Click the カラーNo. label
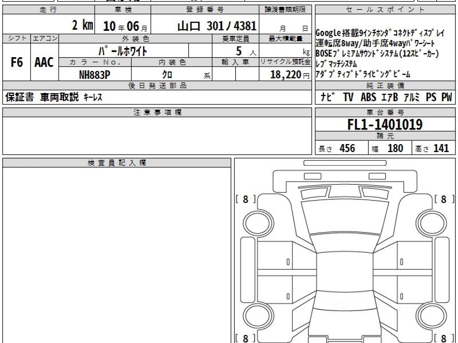Image resolution: width=458 pixels, height=343 pixels. [x=95, y=62]
